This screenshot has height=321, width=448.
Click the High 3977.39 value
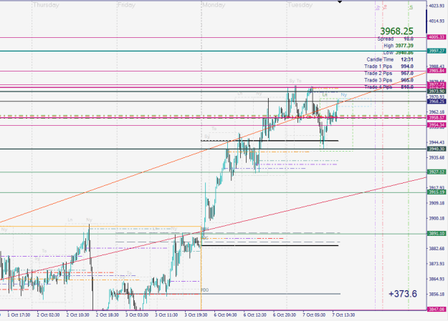pyautogui.click(x=404, y=46)
